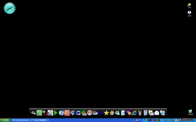Launch the calculator from the dock
This screenshot has height=122, width=196.
(145, 113)
